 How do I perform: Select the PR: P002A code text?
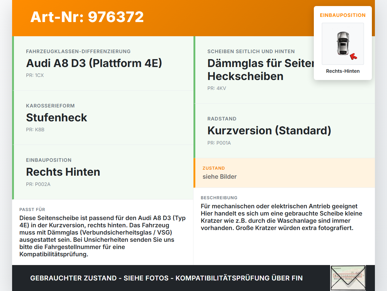click(38, 184)
